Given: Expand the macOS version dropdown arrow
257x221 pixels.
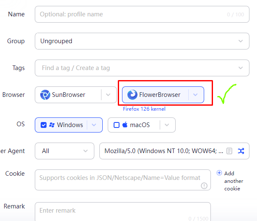Looking at the screenshot, I should pyautogui.click(x=167, y=125).
